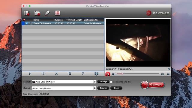Click the Avid DNxHD format field

coord(63,82)
